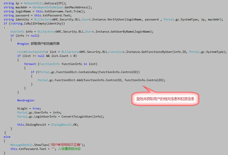Click the VerifyUser method name
This screenshot has width=228, height=155.
[116, 19]
